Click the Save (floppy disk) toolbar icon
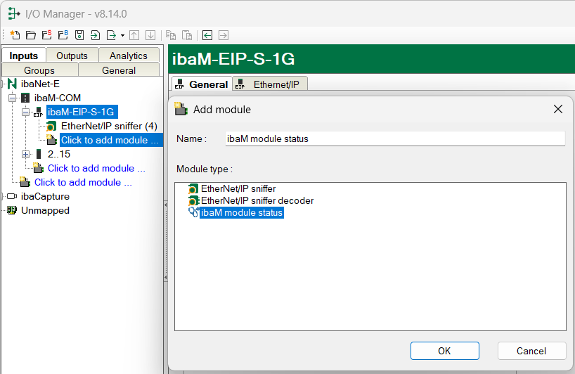Viewport: 575px width, 374px height. (x=79, y=35)
